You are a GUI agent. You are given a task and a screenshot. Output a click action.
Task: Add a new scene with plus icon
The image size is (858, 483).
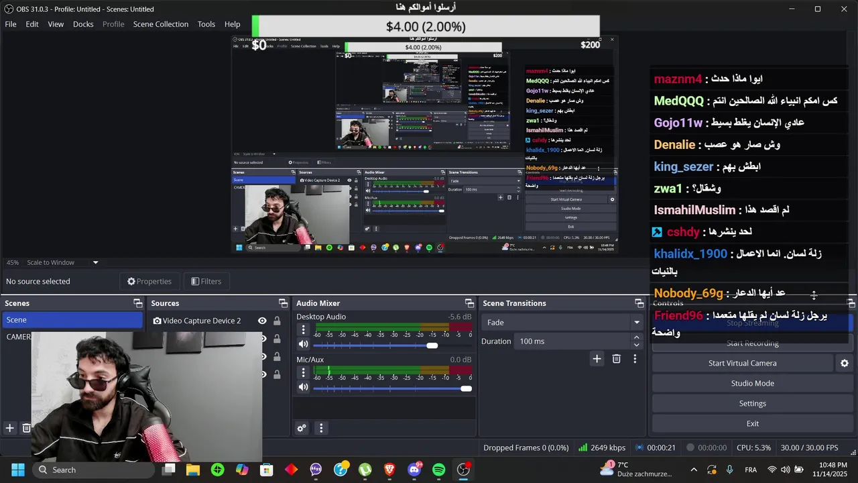(10, 428)
